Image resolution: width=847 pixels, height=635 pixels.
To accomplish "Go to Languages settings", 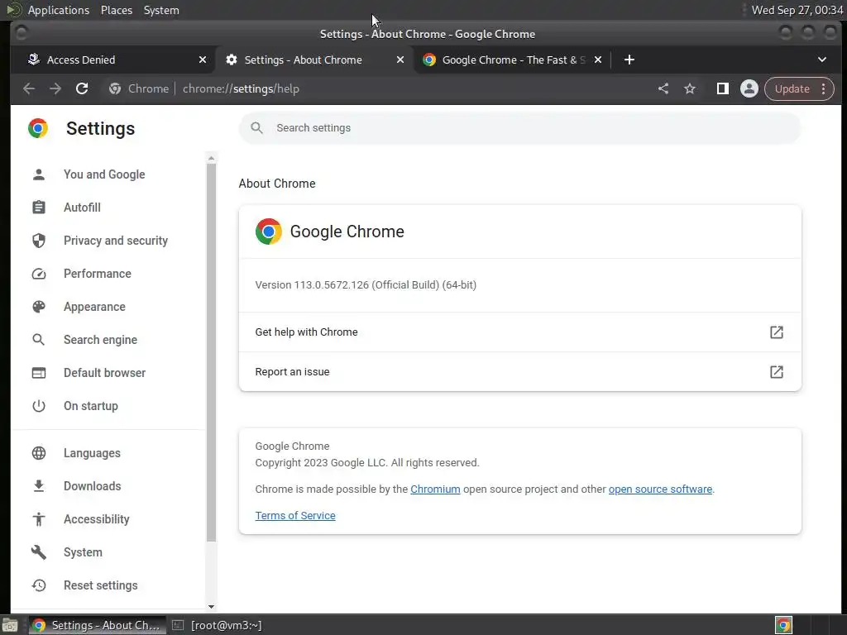I will (92, 453).
